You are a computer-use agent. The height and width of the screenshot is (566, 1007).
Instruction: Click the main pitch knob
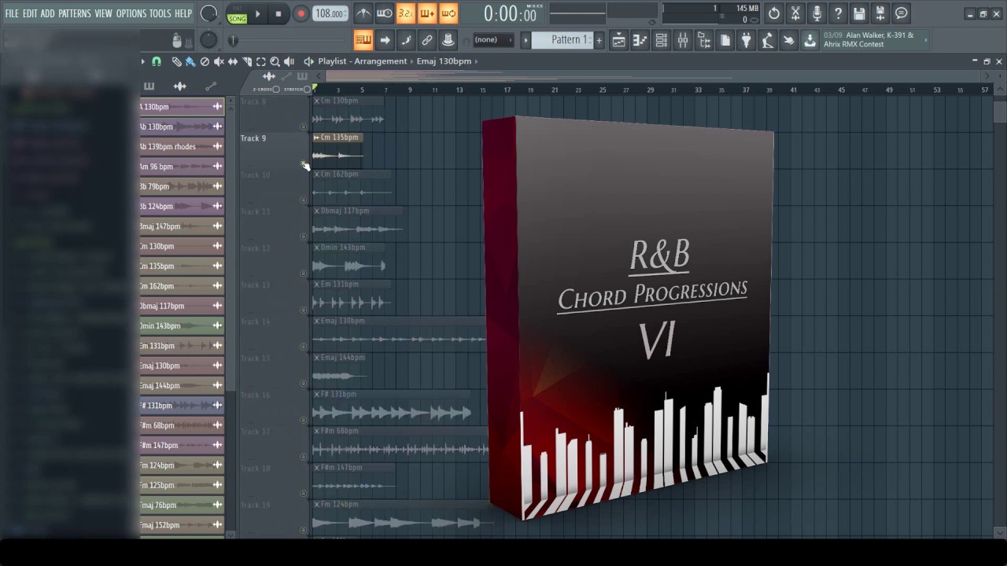tap(208, 40)
